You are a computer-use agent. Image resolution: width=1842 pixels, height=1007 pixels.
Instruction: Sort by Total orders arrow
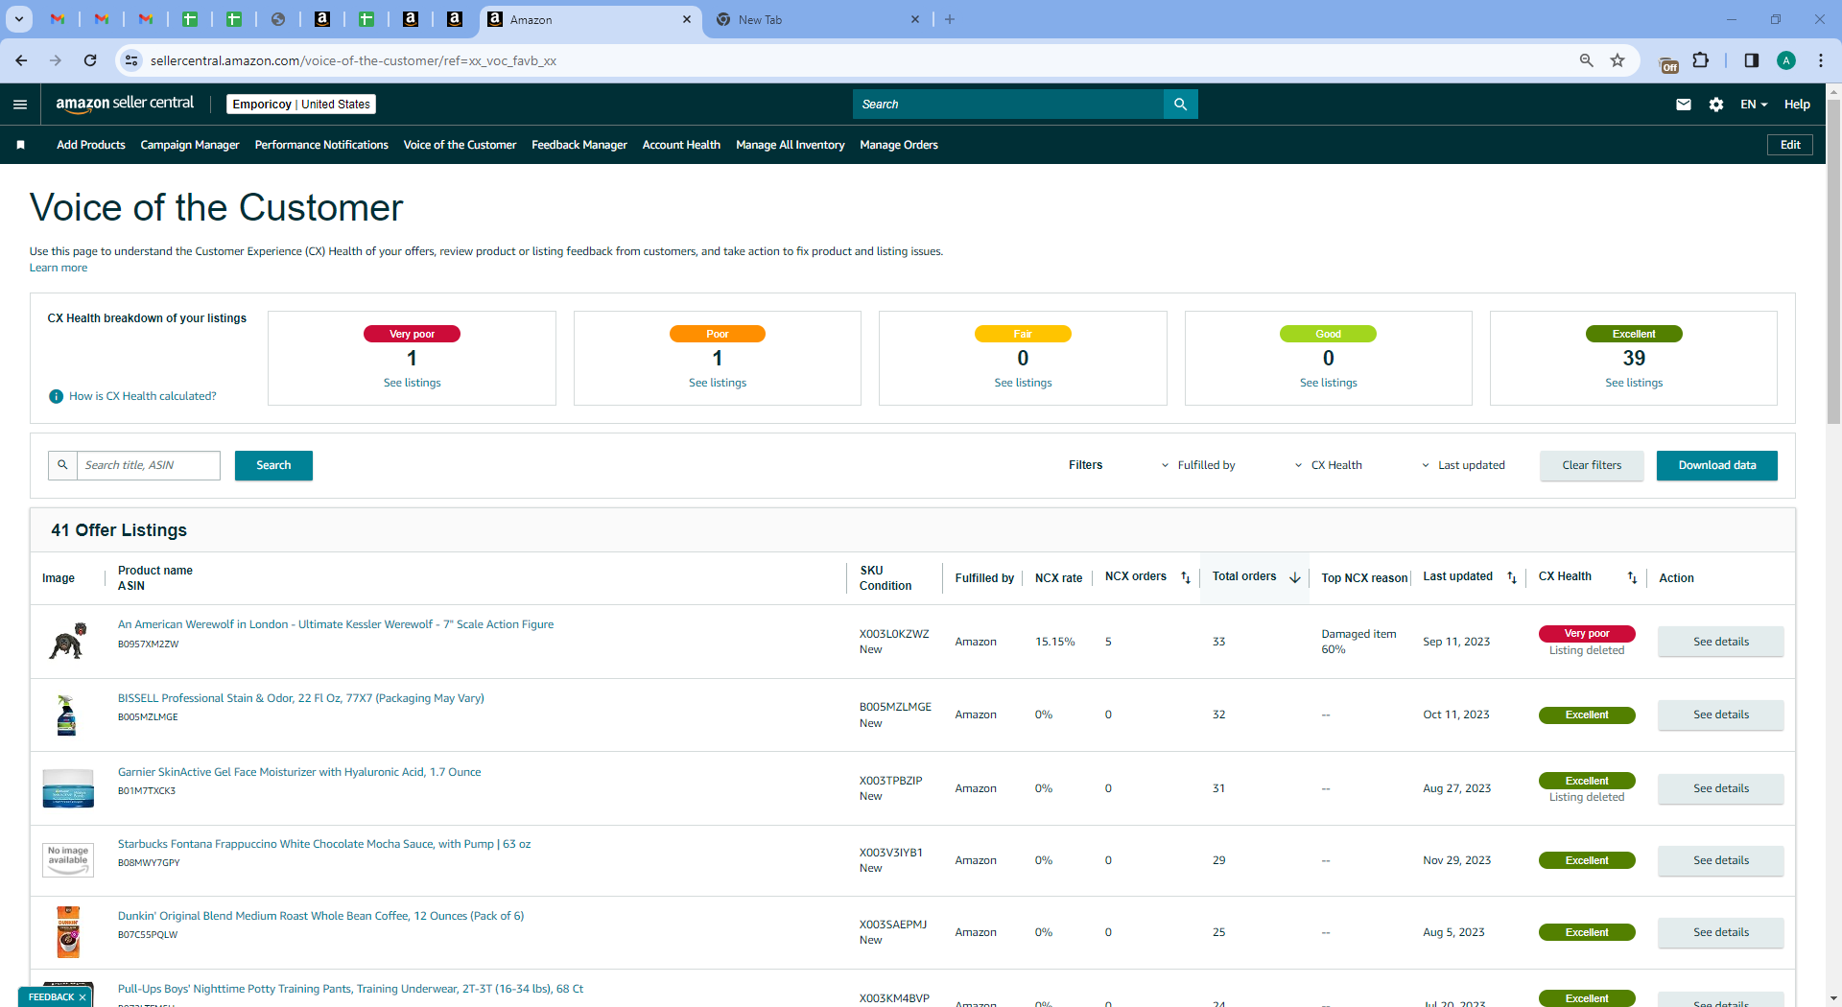(1295, 577)
